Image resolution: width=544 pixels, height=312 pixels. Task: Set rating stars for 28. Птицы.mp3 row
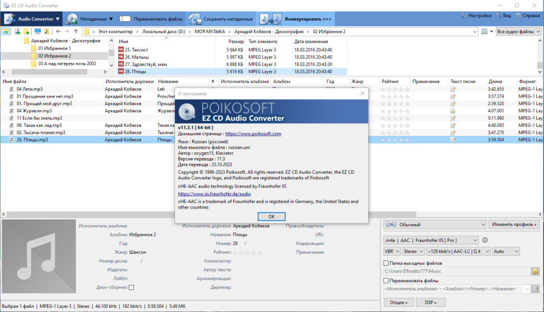(395, 140)
